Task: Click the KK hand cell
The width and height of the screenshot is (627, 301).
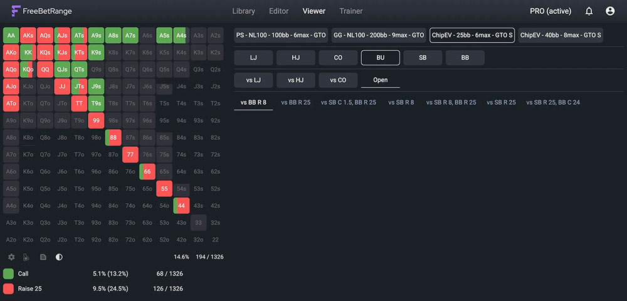Action: click(x=28, y=53)
